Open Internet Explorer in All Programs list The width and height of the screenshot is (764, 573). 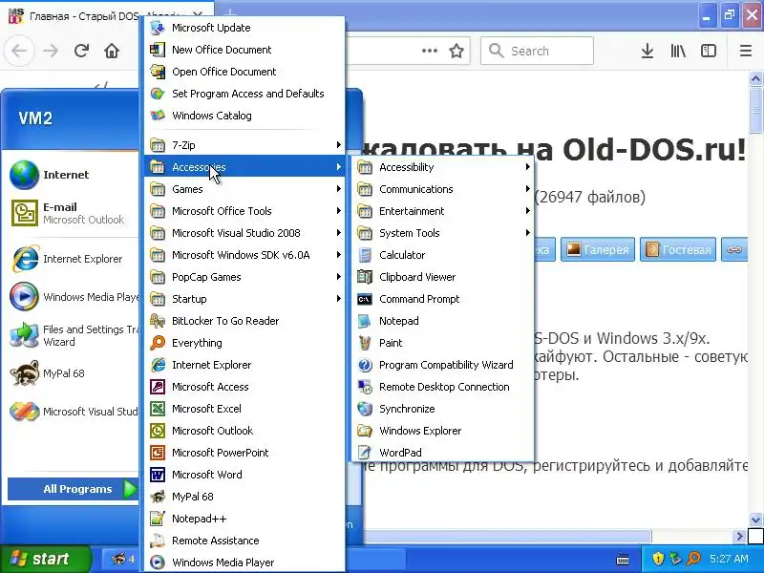pyautogui.click(x=244, y=365)
